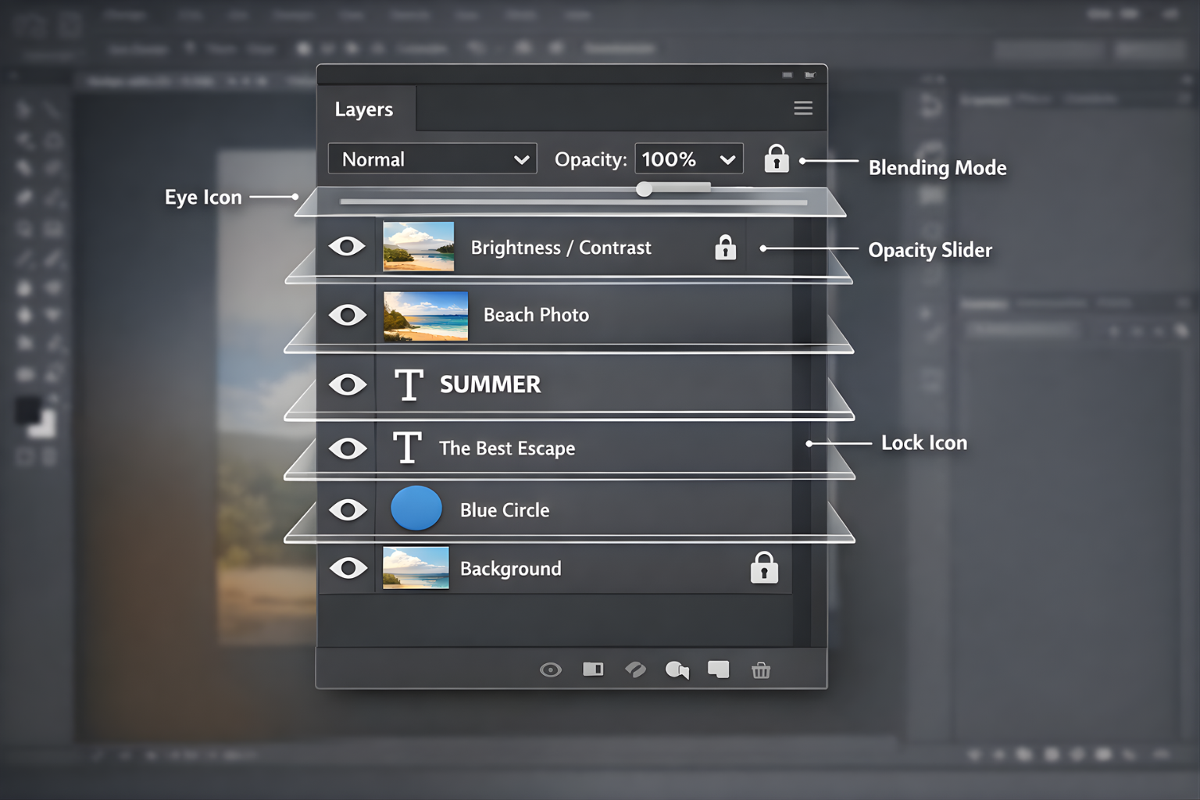1200x800 pixels.
Task: Open the Normal blending mode dropdown
Action: [x=432, y=159]
